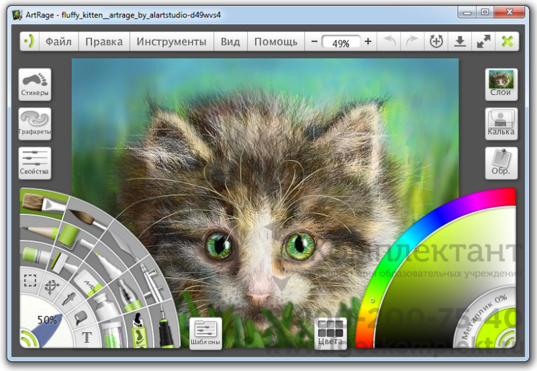
Task: Activate the Text tool
Action: click(x=87, y=338)
